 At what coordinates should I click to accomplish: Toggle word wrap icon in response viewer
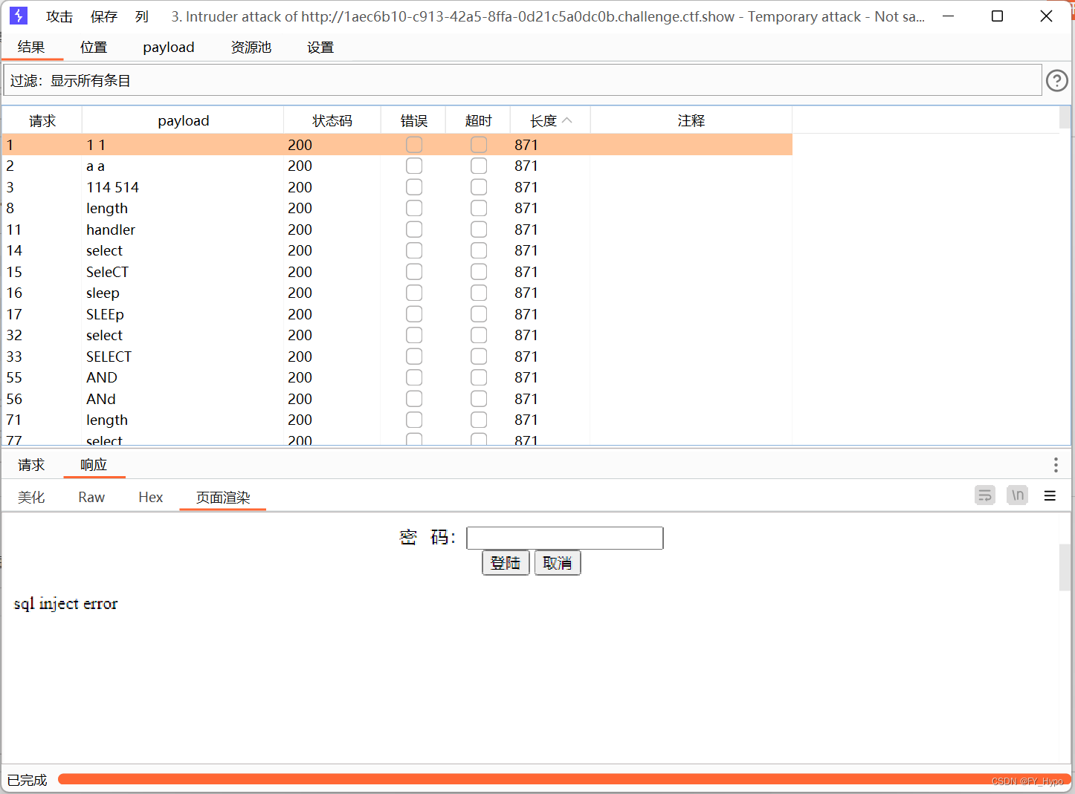pyautogui.click(x=985, y=495)
